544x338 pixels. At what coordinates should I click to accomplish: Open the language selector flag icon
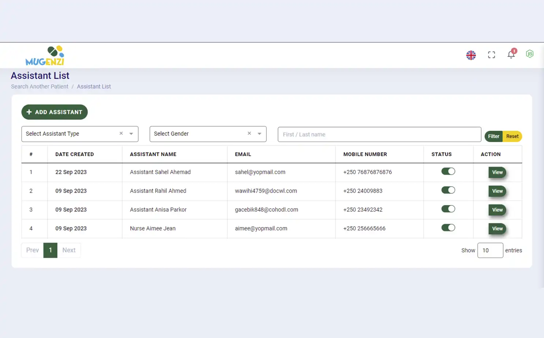(x=471, y=55)
